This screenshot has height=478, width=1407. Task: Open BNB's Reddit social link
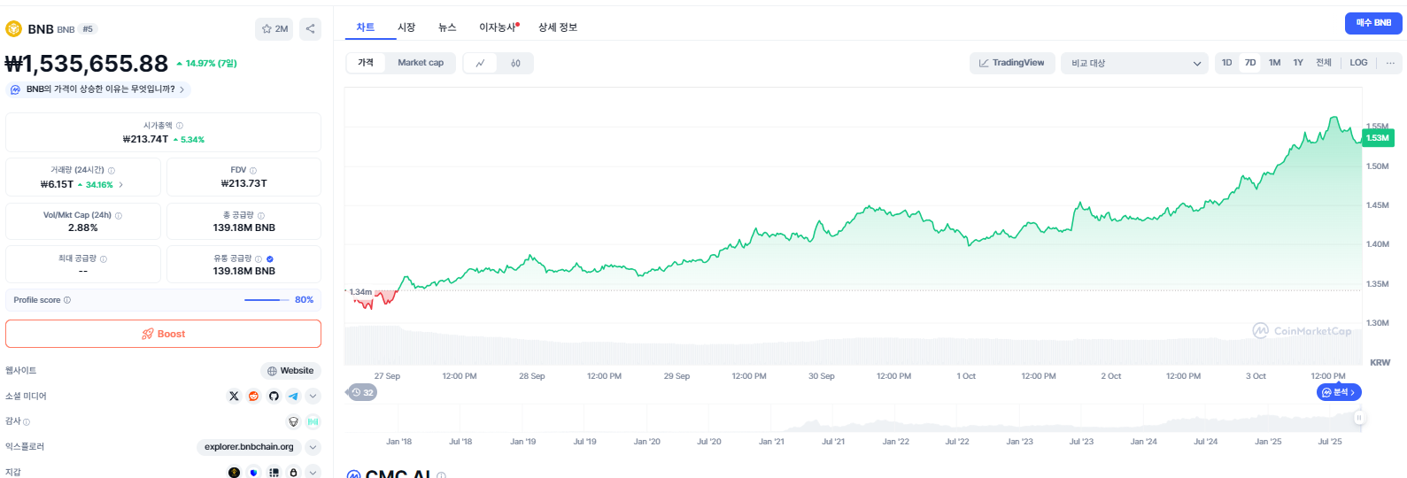pyautogui.click(x=253, y=397)
